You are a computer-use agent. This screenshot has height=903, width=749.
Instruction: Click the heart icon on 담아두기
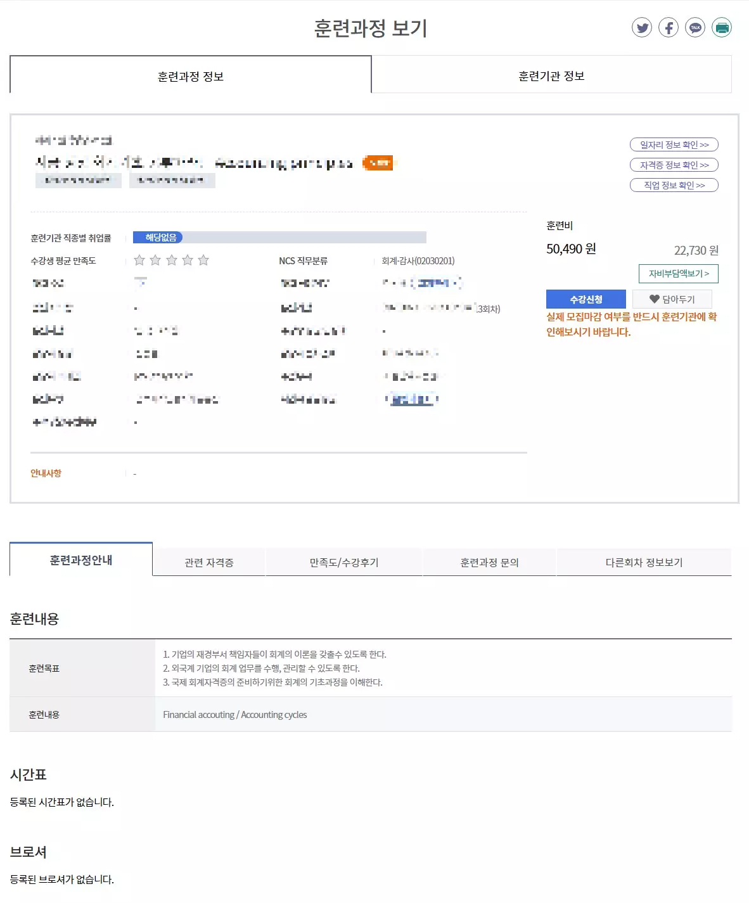654,298
